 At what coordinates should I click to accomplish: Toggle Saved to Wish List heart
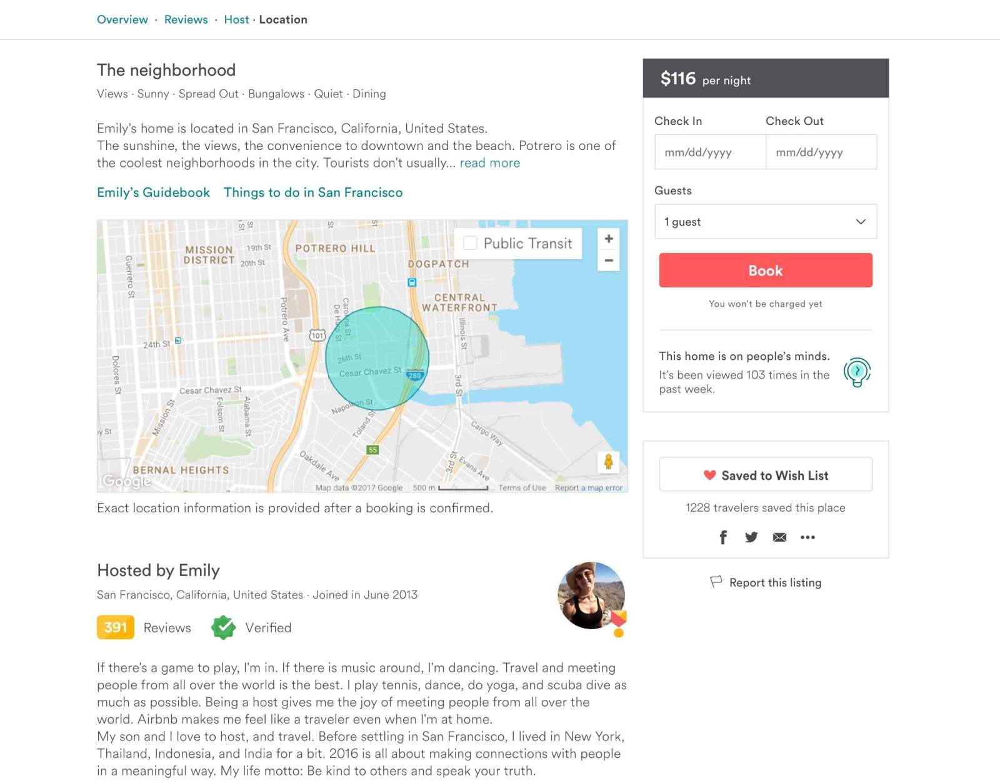click(766, 475)
